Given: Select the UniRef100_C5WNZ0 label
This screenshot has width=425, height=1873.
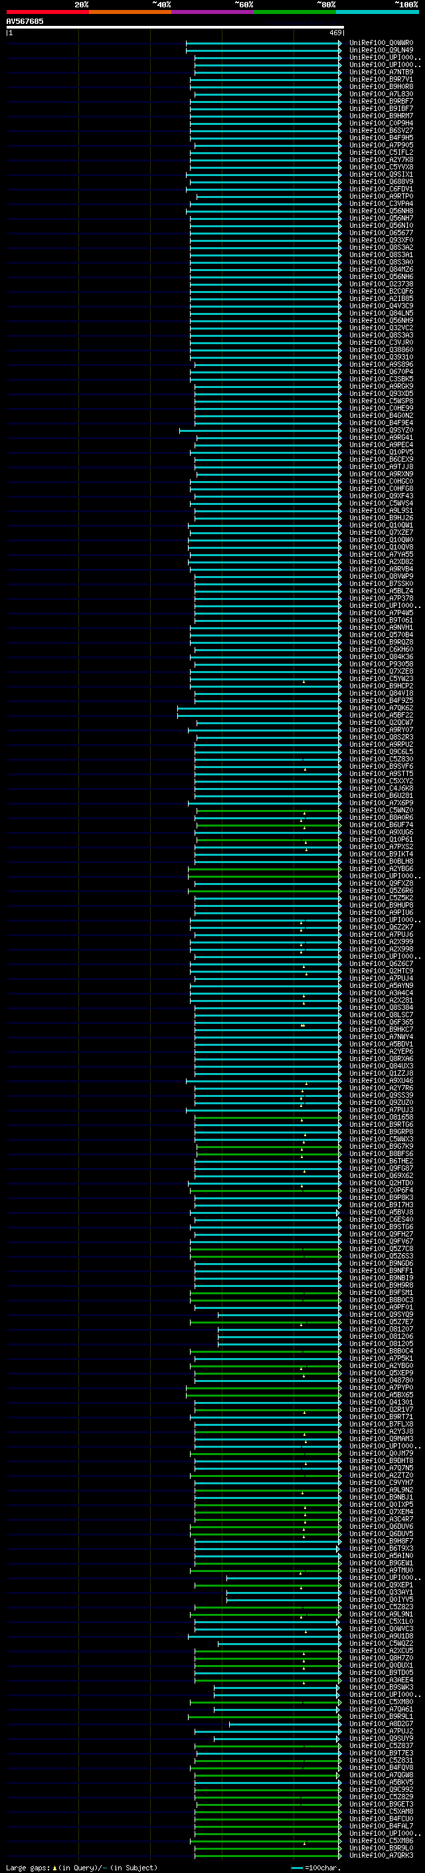Looking at the screenshot, I should coord(381,810).
